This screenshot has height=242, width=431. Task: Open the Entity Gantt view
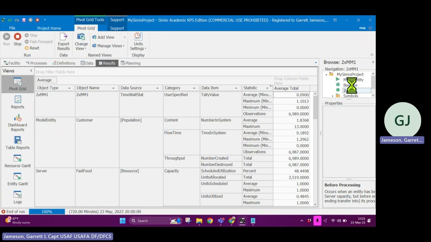point(18,179)
